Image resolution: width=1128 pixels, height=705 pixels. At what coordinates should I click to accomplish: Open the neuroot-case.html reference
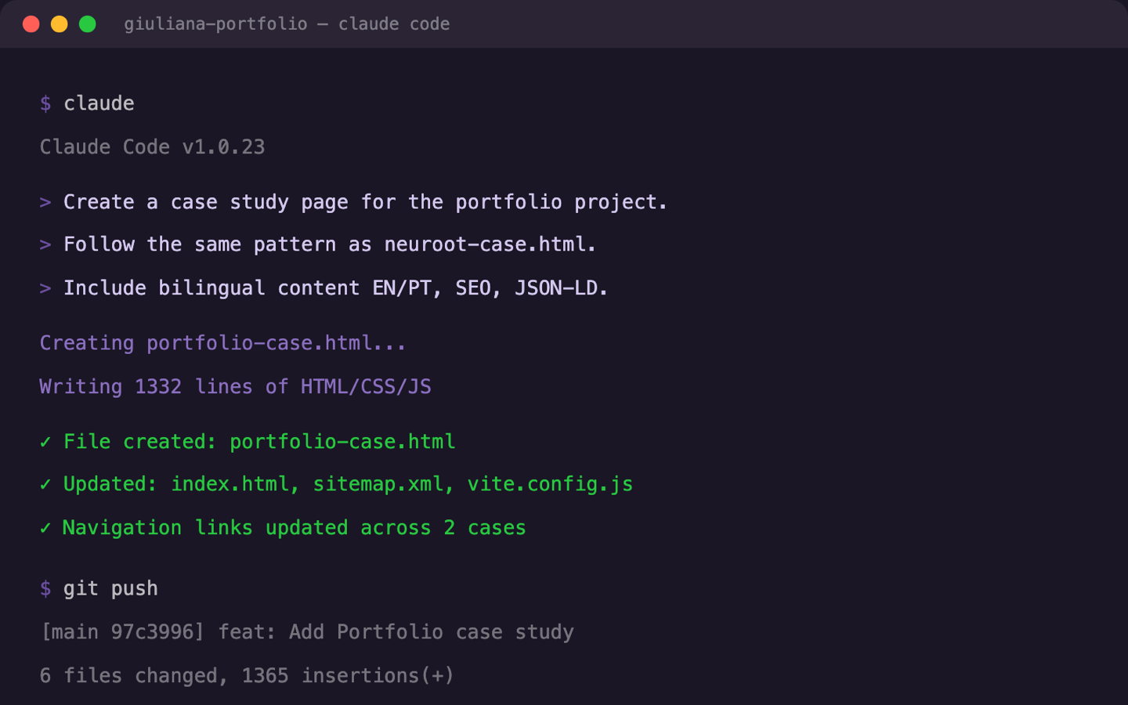486,244
